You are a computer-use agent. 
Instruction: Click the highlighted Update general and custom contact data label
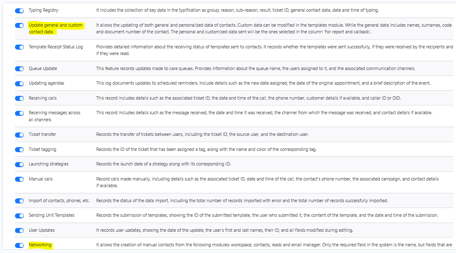(55, 28)
